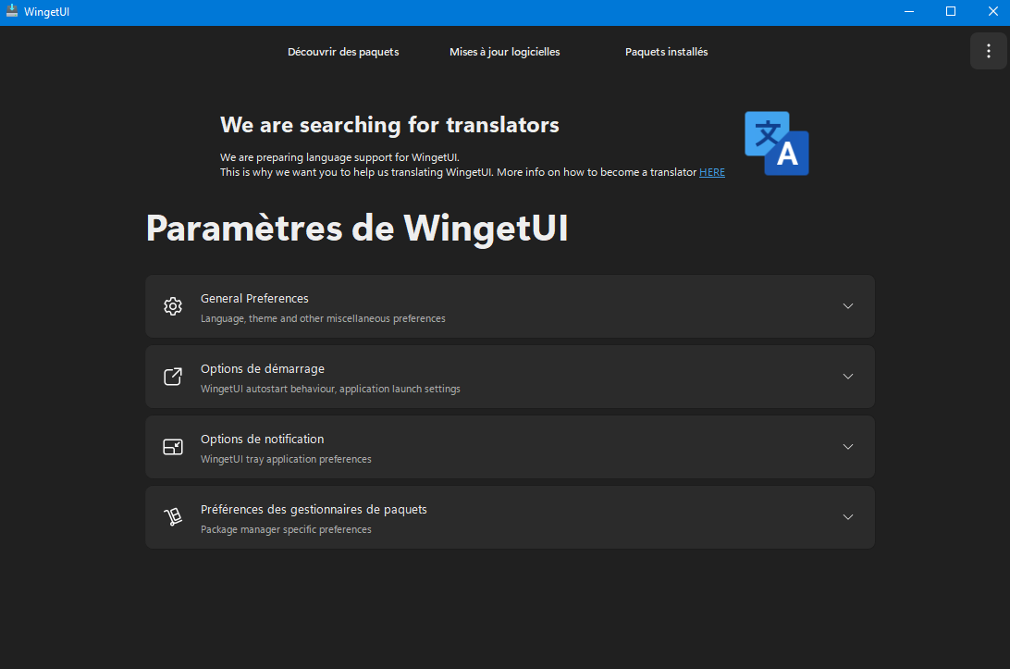Open the HERE translator info link
The width and height of the screenshot is (1010, 669).
712,172
